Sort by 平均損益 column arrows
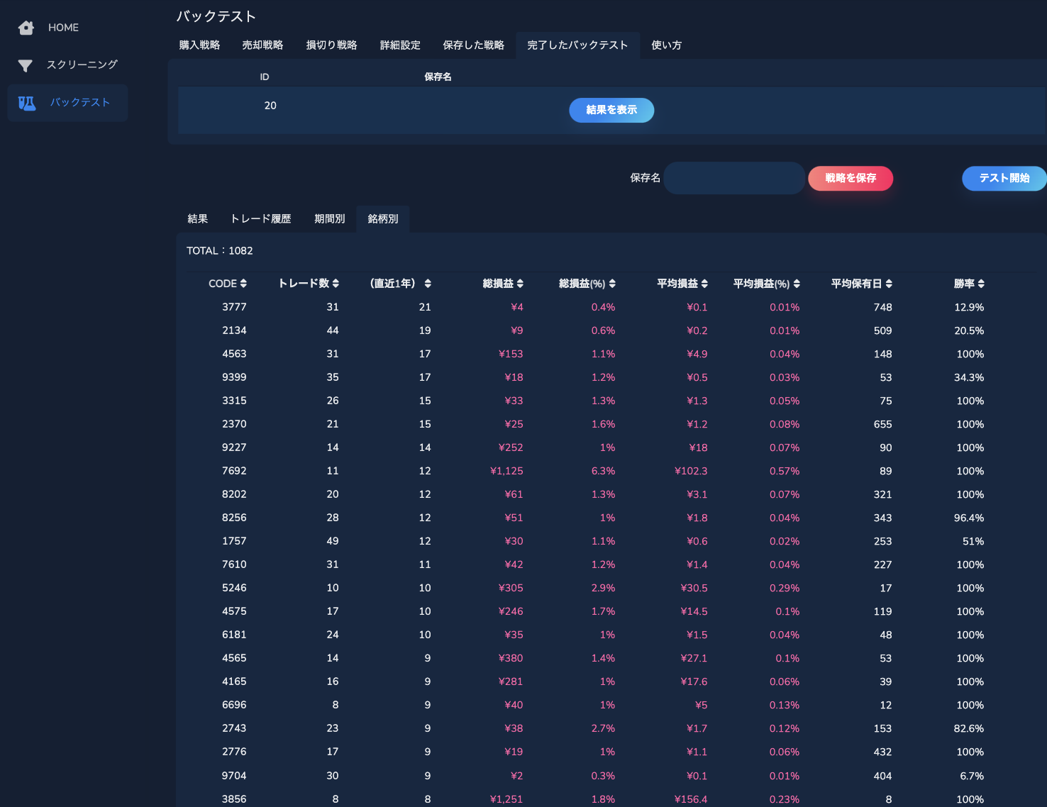Screen dimensions: 1047x807 click(704, 284)
